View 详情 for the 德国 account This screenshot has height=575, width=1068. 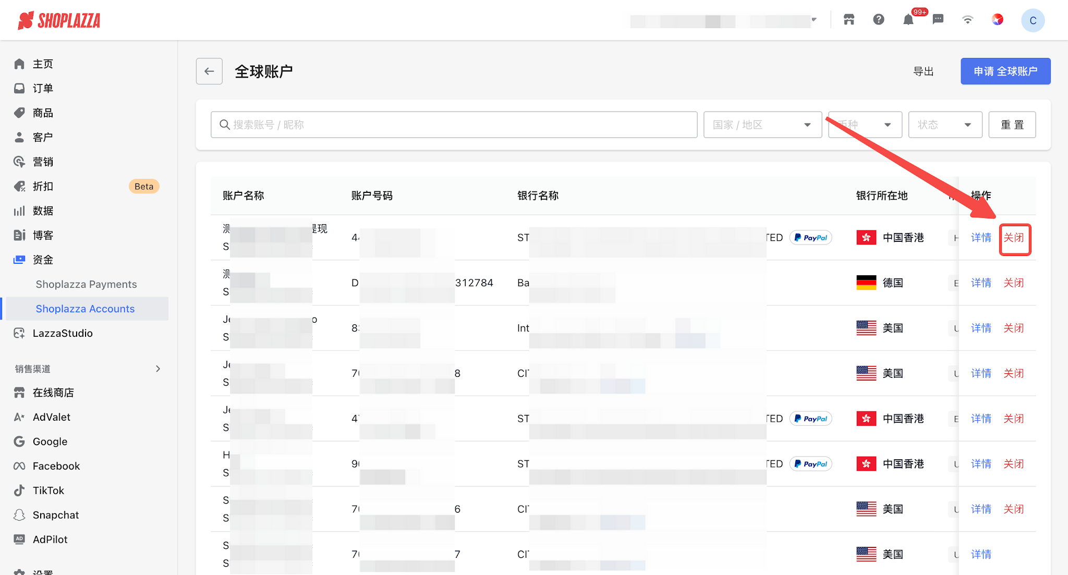981,283
